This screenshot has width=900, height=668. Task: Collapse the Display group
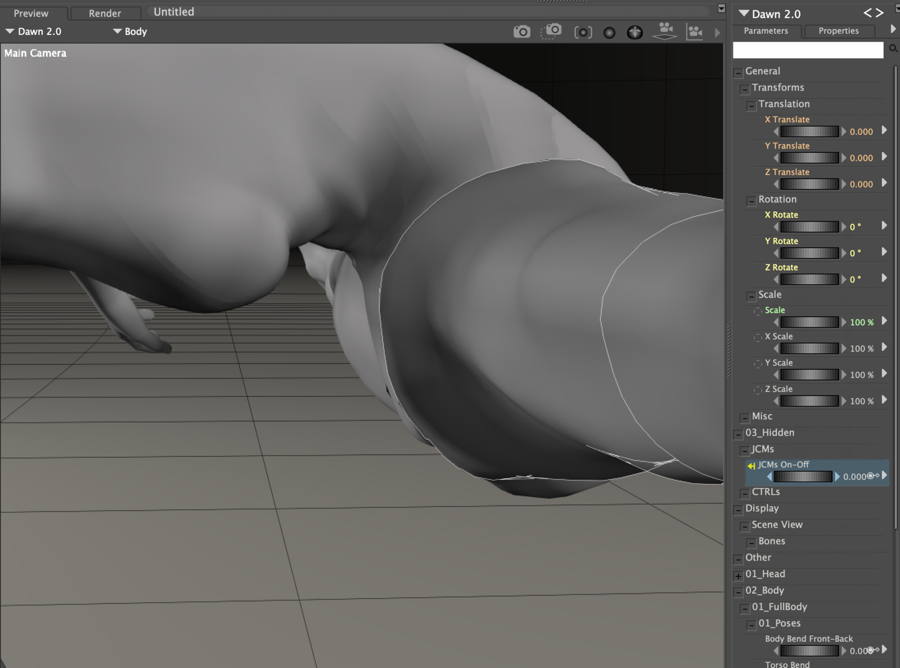click(739, 509)
